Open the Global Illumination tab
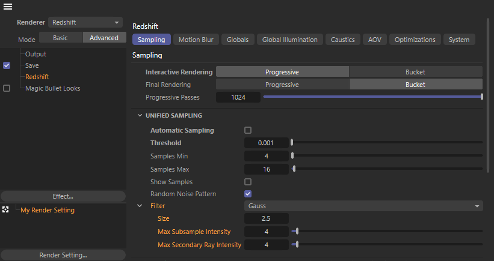494x261 pixels. pos(289,40)
